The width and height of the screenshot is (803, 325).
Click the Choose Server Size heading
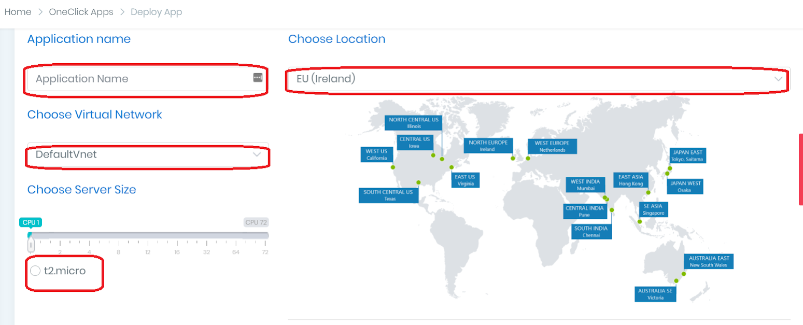tap(81, 190)
